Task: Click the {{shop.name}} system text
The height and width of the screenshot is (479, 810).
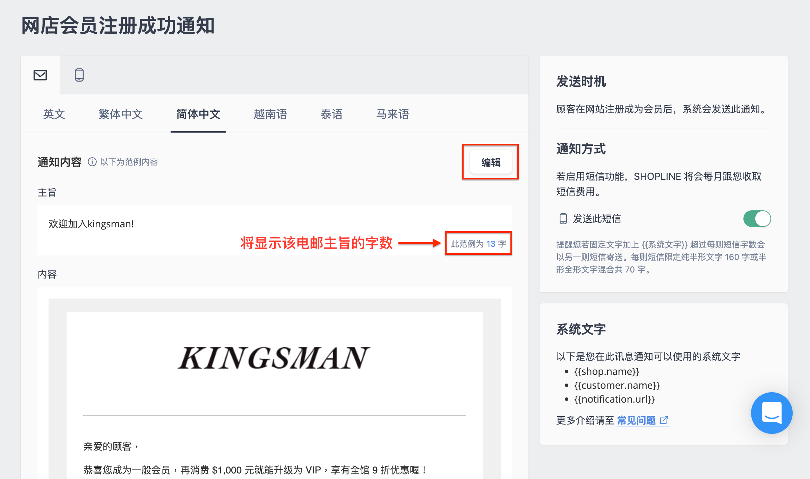Action: [x=607, y=371]
